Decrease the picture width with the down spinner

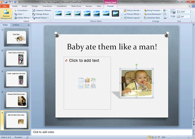coord(191,18)
